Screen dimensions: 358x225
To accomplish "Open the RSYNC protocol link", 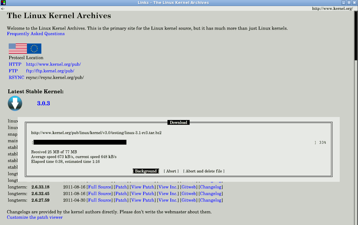I will [16, 77].
